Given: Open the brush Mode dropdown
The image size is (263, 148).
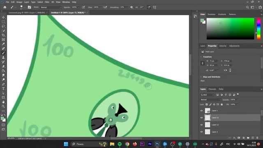Looking at the screenshot, I should tap(51, 7).
